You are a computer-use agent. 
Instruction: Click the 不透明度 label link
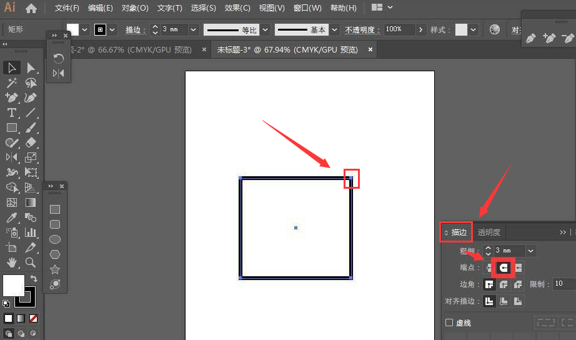pos(362,30)
